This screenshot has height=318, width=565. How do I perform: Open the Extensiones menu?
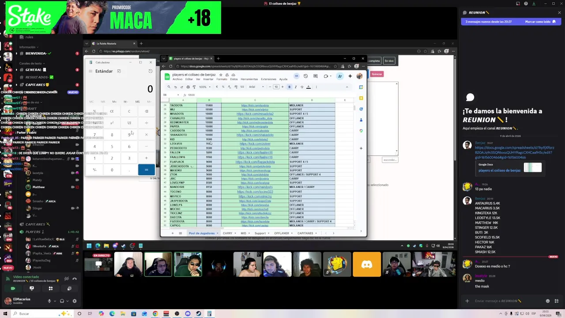pyautogui.click(x=268, y=79)
